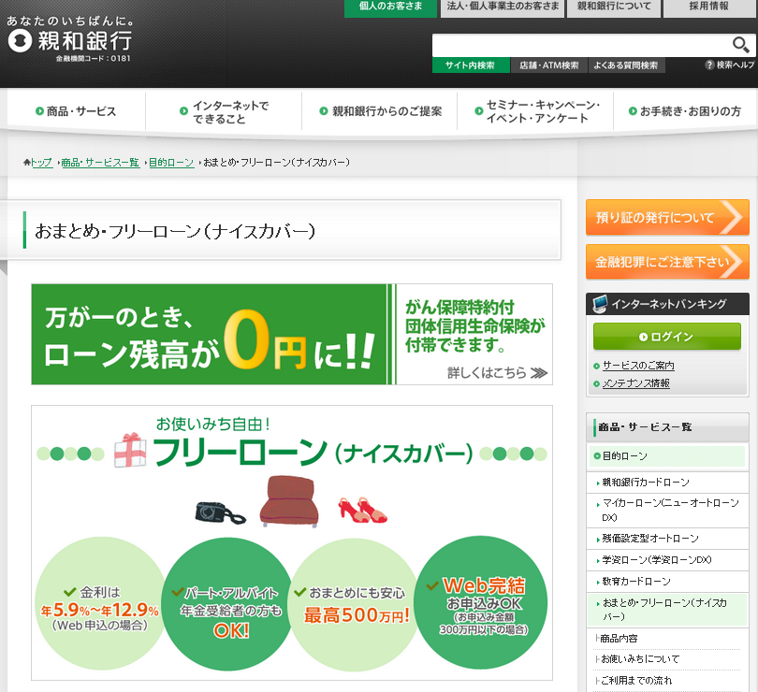Image resolution: width=758 pixels, height=692 pixels.
Task: Select the 法人・個人事業主のお客さま tab
Action: (503, 7)
